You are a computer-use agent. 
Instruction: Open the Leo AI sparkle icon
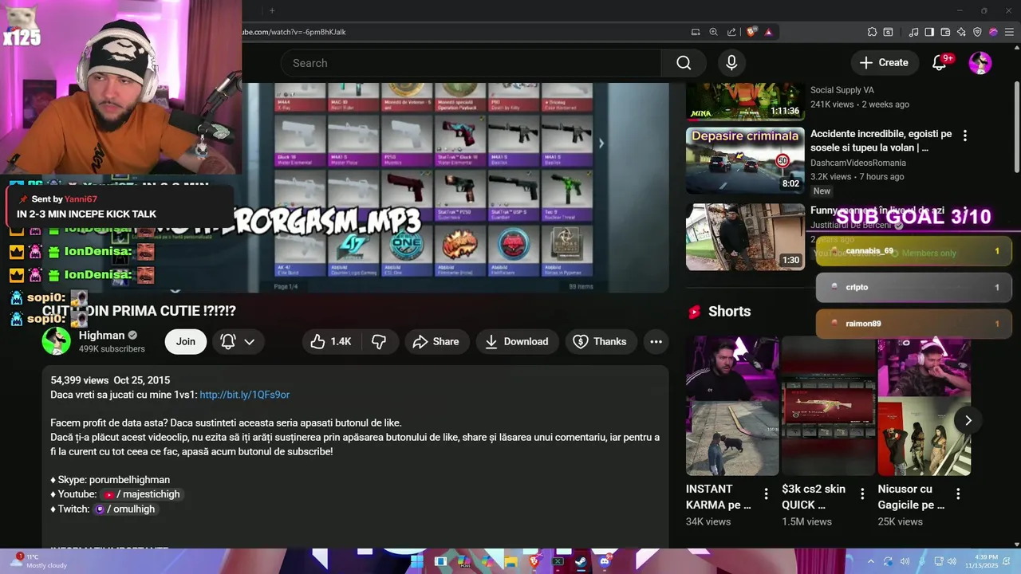[x=961, y=32]
